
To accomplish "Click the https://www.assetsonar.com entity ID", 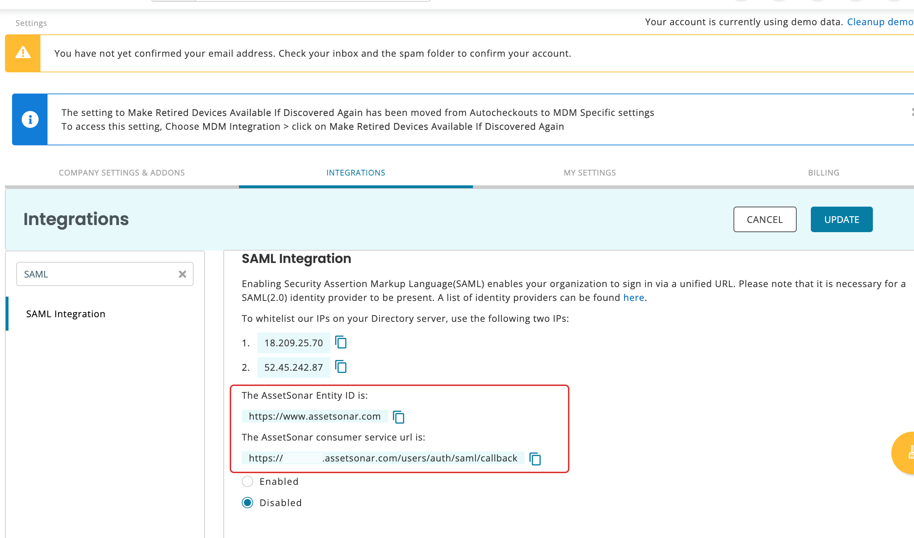I will pos(314,416).
